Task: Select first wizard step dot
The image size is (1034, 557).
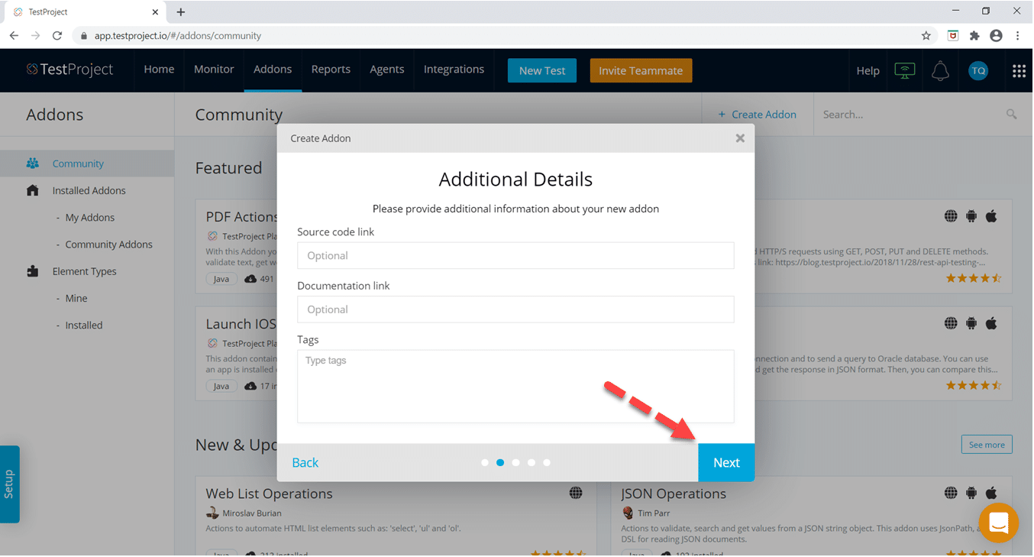Action: [485, 462]
